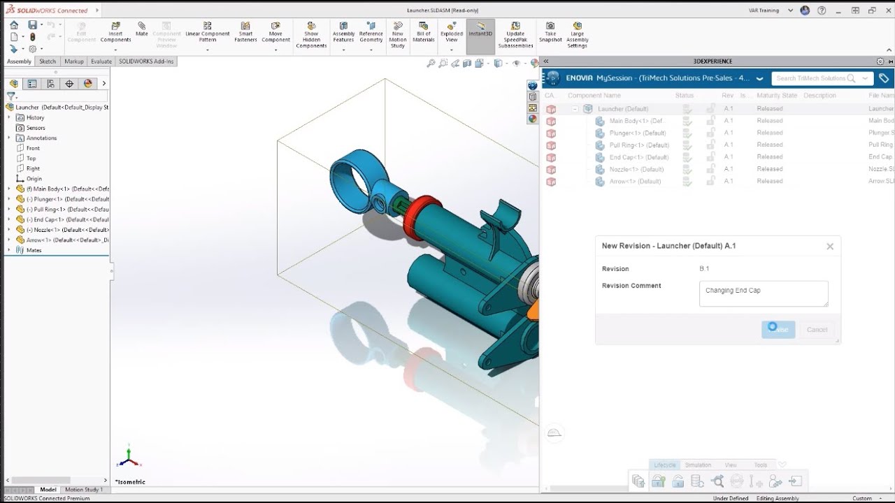Expand the History node in tree
Image resolution: width=895 pixels, height=503 pixels.
9,117
